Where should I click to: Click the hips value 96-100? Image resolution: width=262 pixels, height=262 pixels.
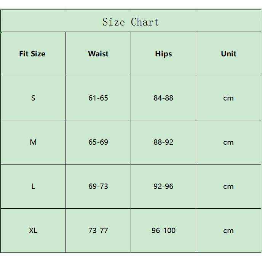point(163,230)
